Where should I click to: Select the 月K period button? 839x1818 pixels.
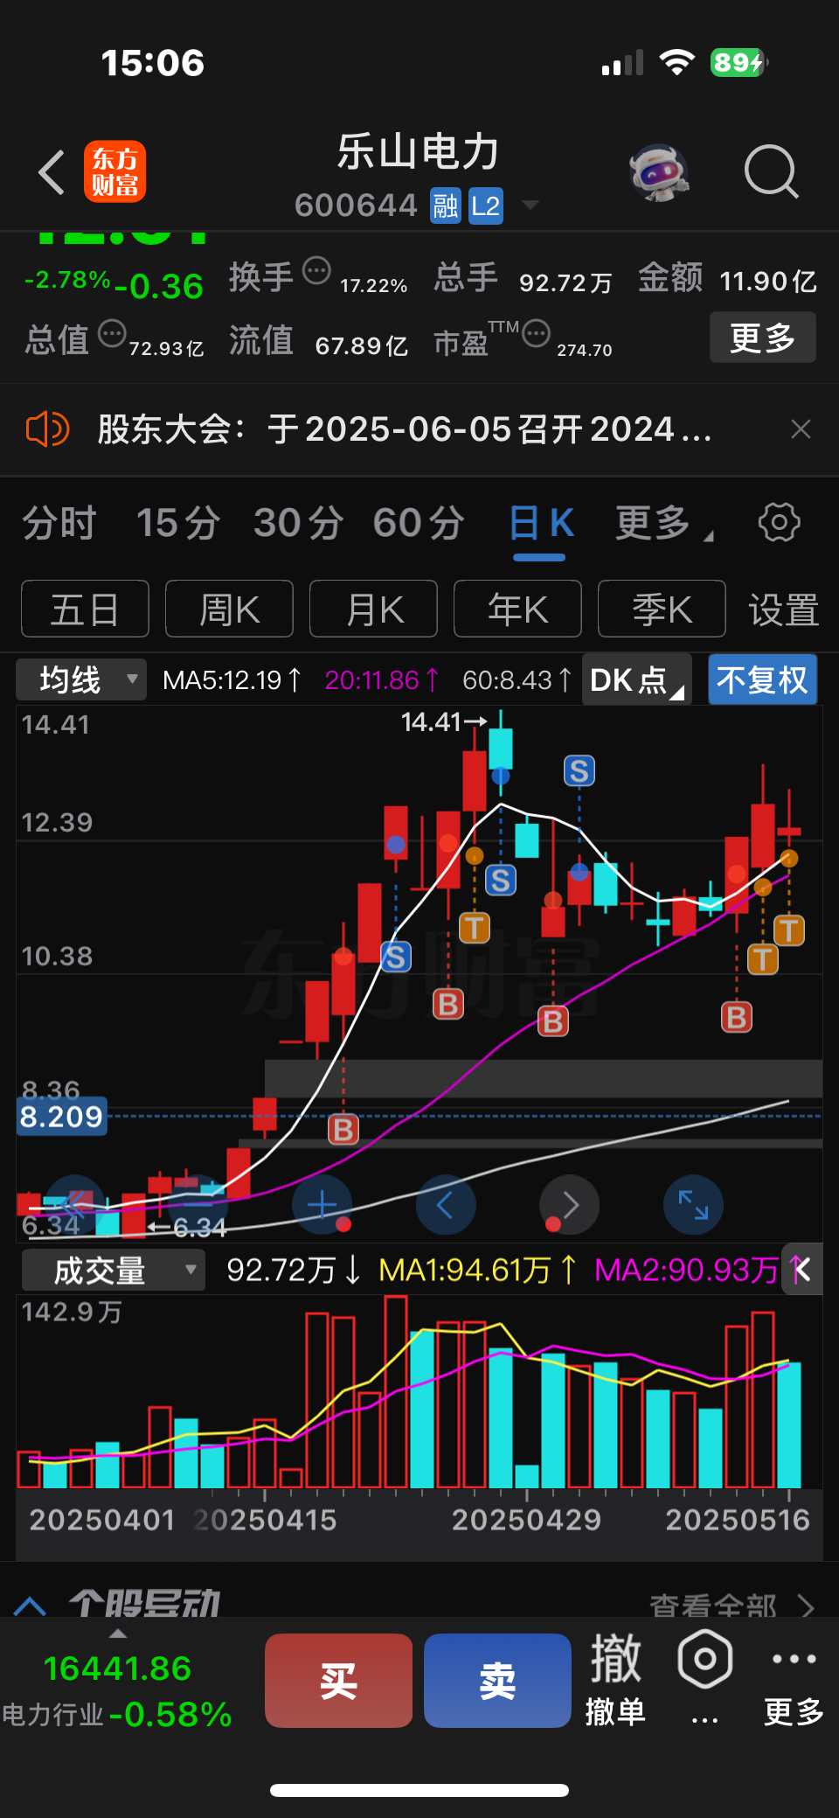click(x=373, y=609)
